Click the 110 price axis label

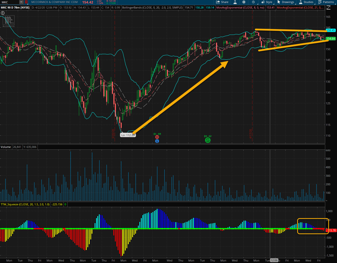click(x=328, y=136)
